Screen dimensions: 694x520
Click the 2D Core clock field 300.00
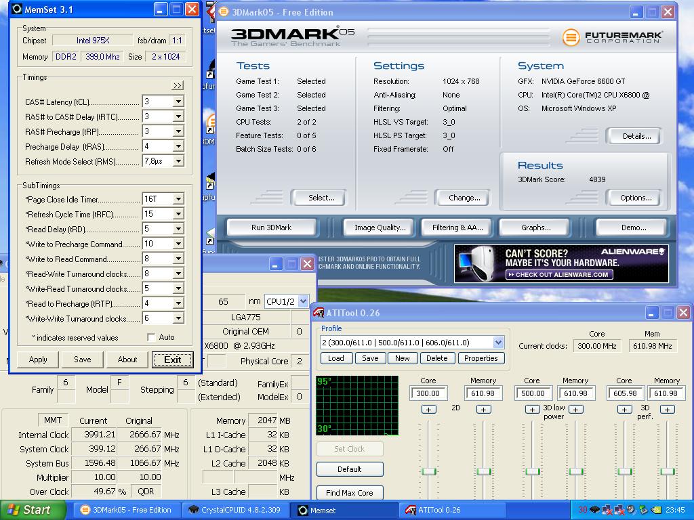(x=428, y=393)
